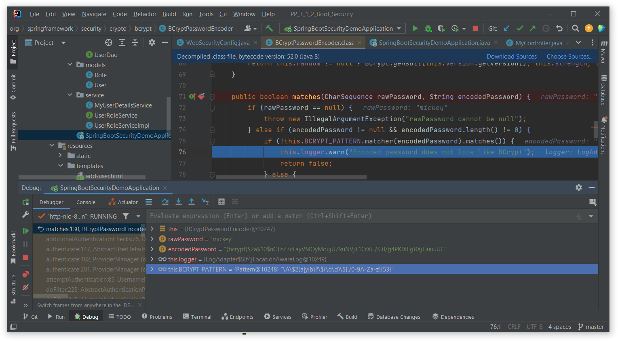The width and height of the screenshot is (618, 341).
Task: Expand the encodedPassword variable node
Action: (x=152, y=249)
